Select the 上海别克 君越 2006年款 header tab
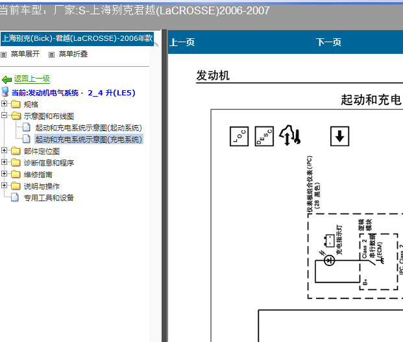 tap(77, 39)
